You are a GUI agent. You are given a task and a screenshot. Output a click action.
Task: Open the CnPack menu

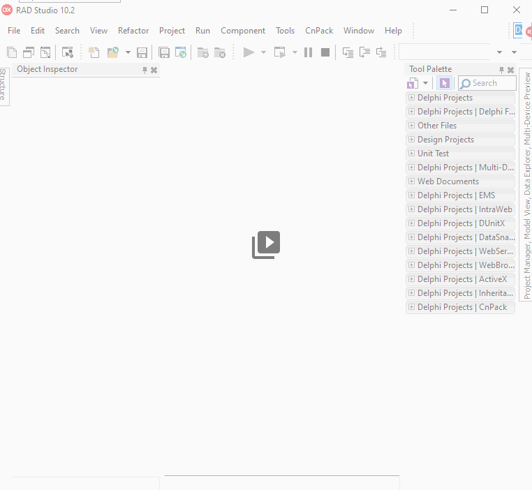(319, 31)
